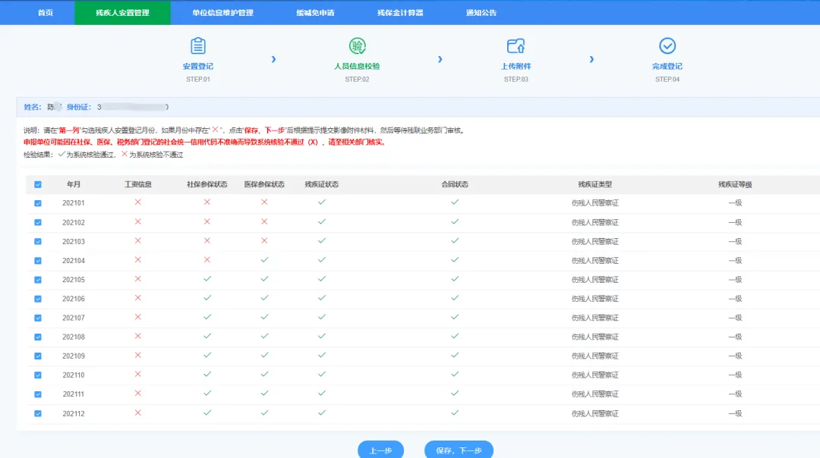This screenshot has width=820, height=458.
Task: Toggle the checkbox for month 202109
Action: 38,356
